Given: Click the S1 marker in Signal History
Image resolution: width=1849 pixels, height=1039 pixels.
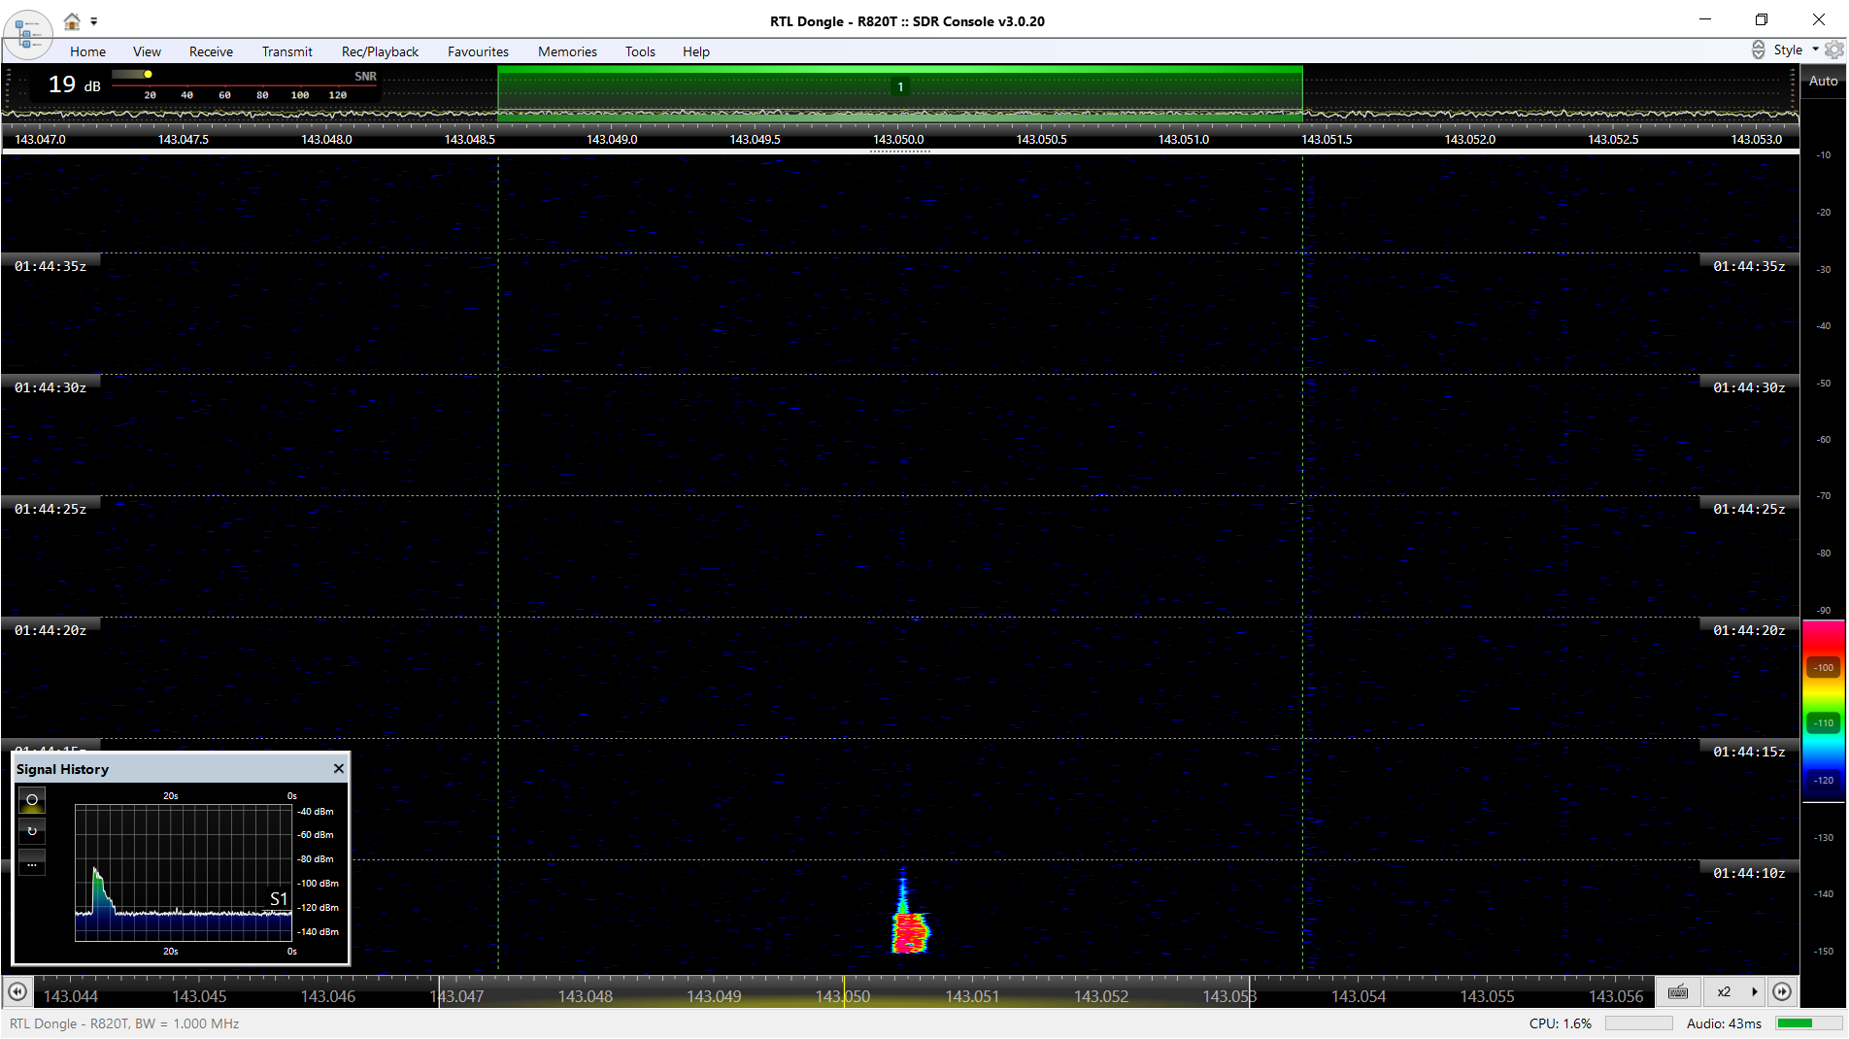Looking at the screenshot, I should click(279, 899).
